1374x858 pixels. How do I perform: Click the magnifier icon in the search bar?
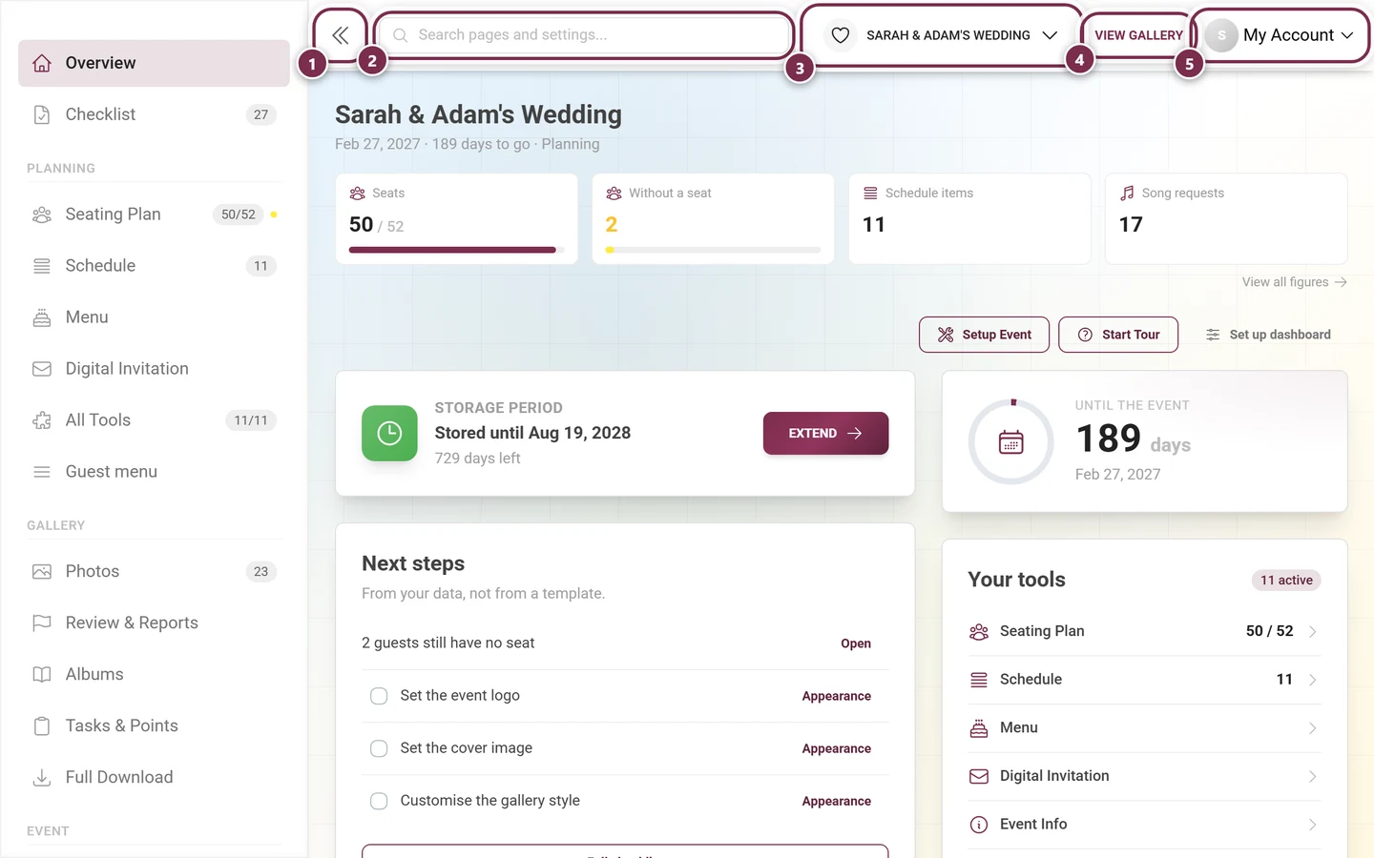click(x=401, y=35)
